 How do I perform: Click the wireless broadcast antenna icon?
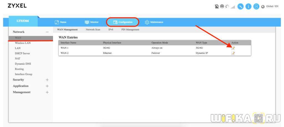click(222, 7)
